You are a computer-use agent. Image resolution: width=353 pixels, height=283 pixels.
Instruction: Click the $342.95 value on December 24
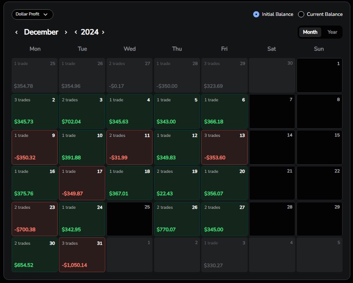tap(71, 230)
